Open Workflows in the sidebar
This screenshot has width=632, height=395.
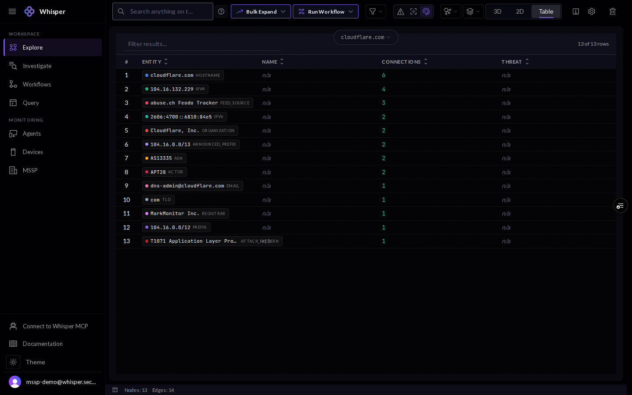53,84
